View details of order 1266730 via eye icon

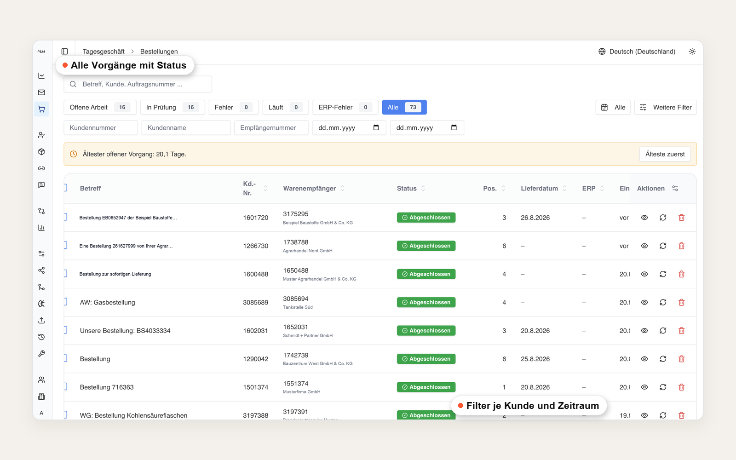point(644,246)
